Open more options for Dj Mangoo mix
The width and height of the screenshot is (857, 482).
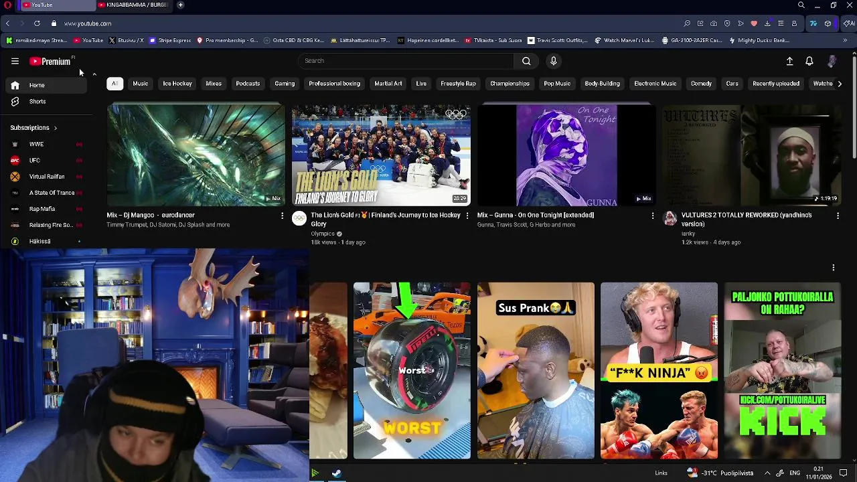tap(282, 216)
